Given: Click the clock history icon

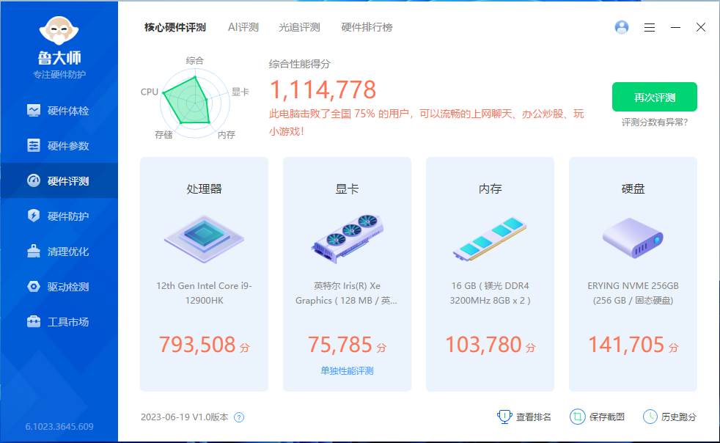Looking at the screenshot, I should pos(650,417).
